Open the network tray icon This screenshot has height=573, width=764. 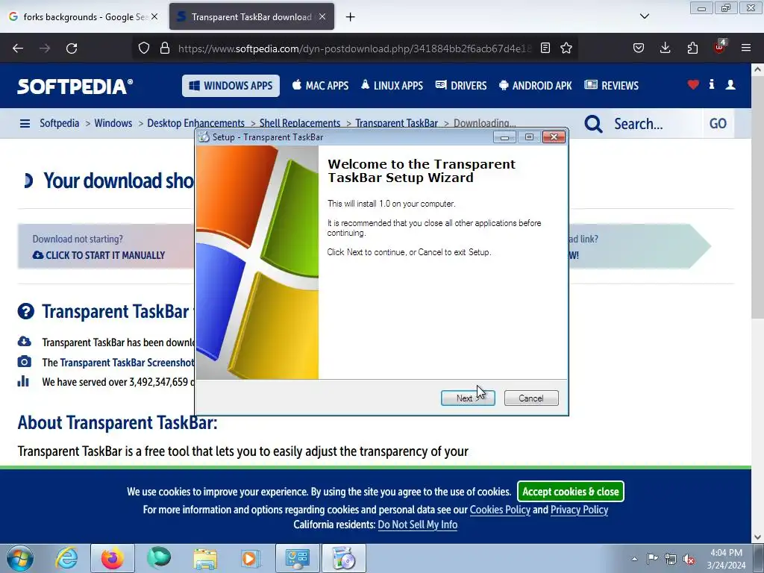[x=671, y=559]
